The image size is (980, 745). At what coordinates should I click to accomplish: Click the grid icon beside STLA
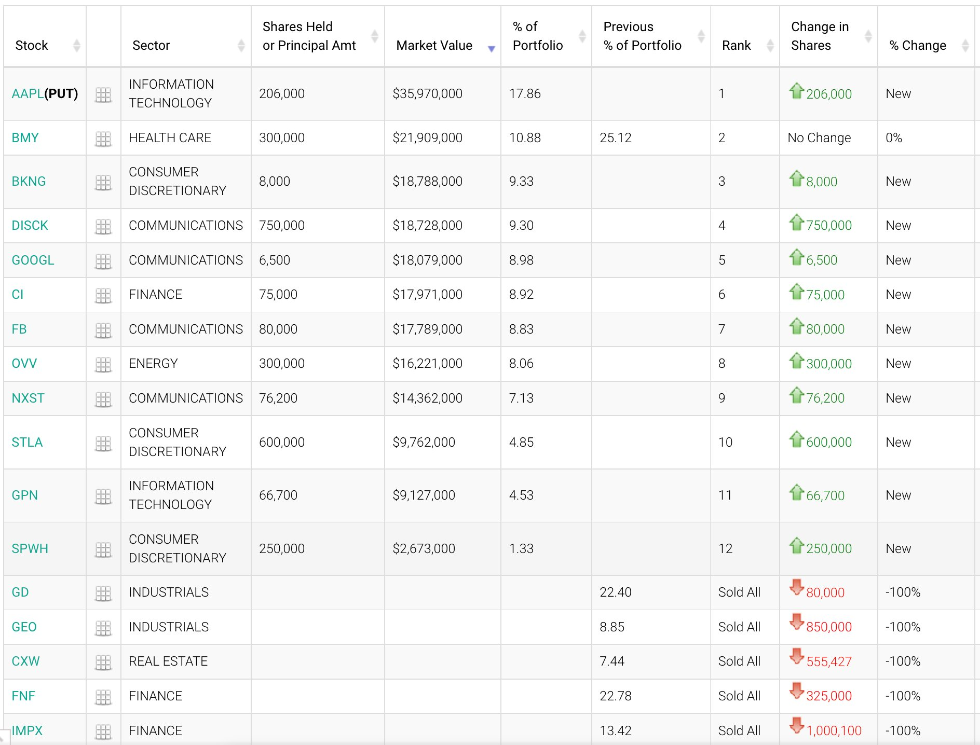[103, 443]
